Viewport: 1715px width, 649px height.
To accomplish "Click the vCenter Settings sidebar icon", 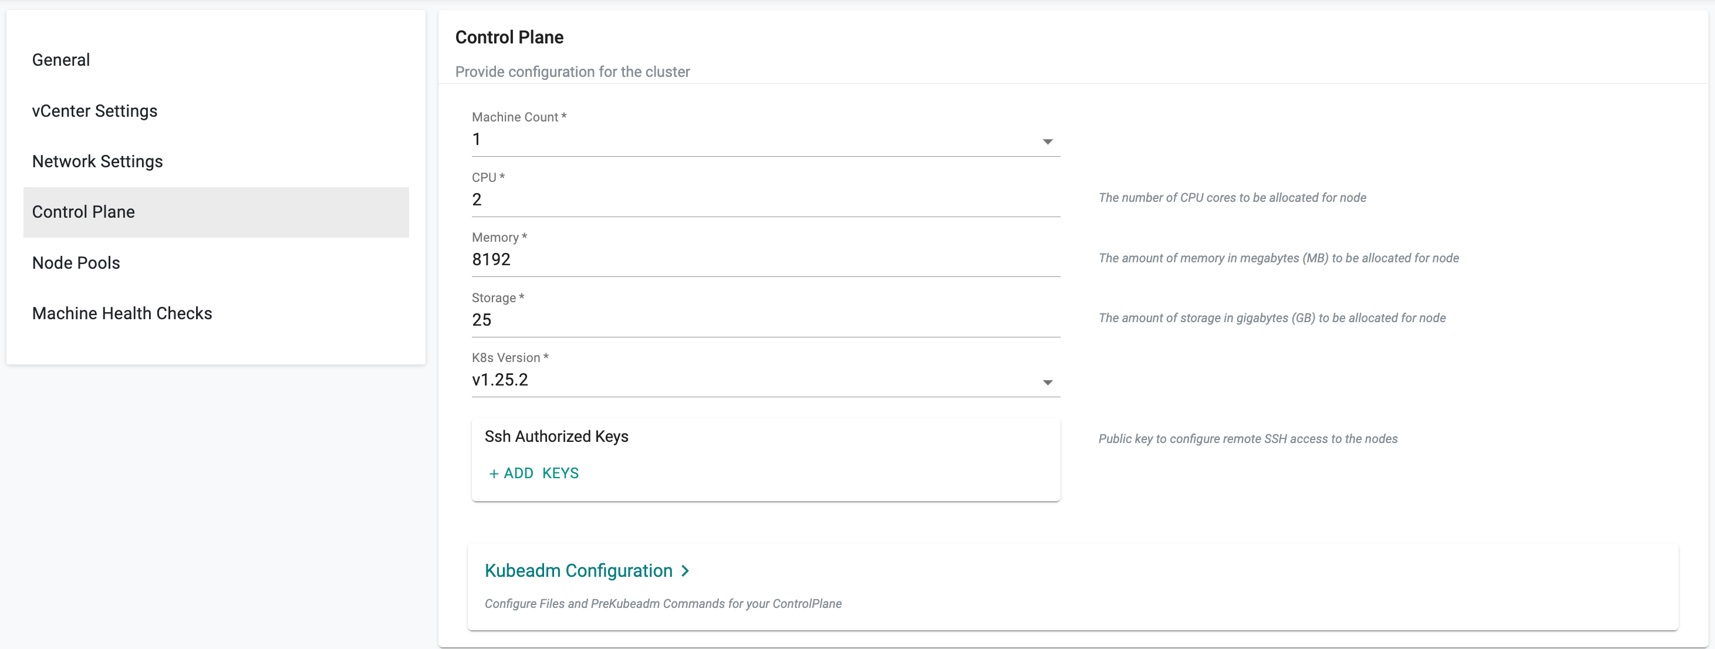I will [95, 110].
